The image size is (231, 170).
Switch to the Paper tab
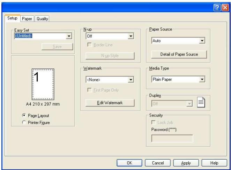tap(27, 19)
